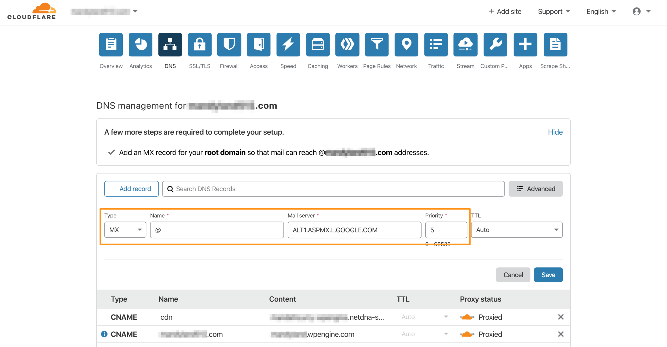Open the Analytics pie chart icon

[140, 45]
